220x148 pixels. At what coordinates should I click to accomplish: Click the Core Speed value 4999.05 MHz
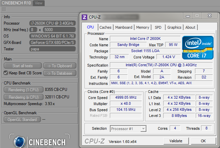(x=126, y=98)
